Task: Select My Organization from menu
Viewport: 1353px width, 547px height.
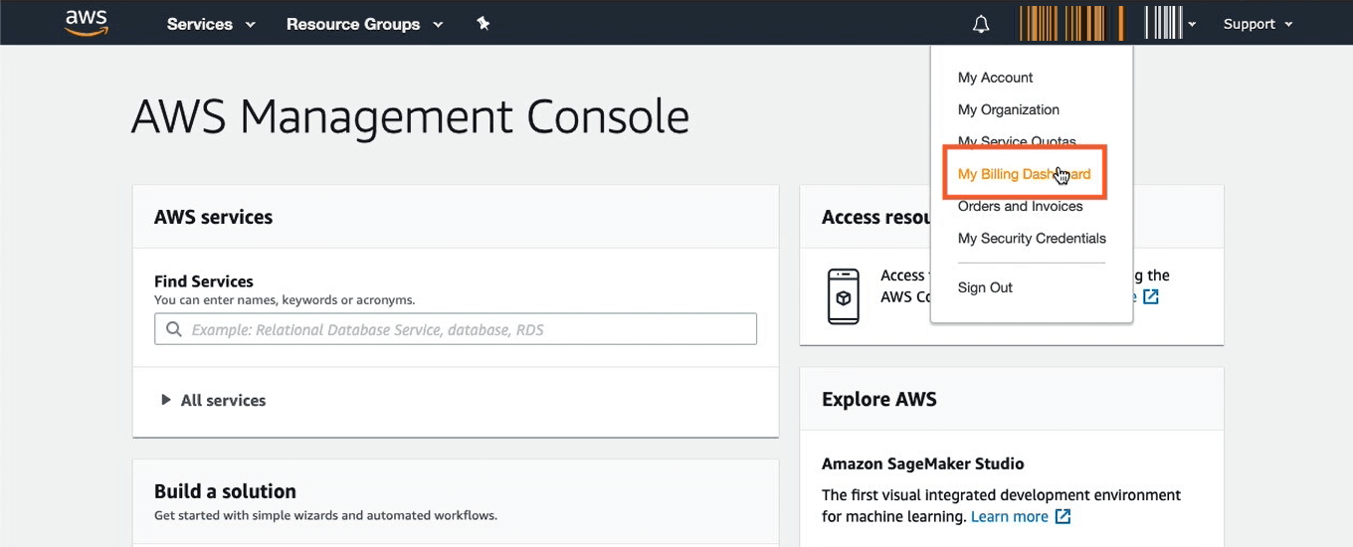Action: [x=1008, y=109]
